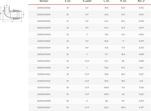Choose article 1210012440100

tap(44, 68)
